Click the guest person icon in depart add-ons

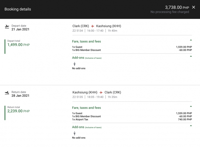pyautogui.click(x=74, y=64)
